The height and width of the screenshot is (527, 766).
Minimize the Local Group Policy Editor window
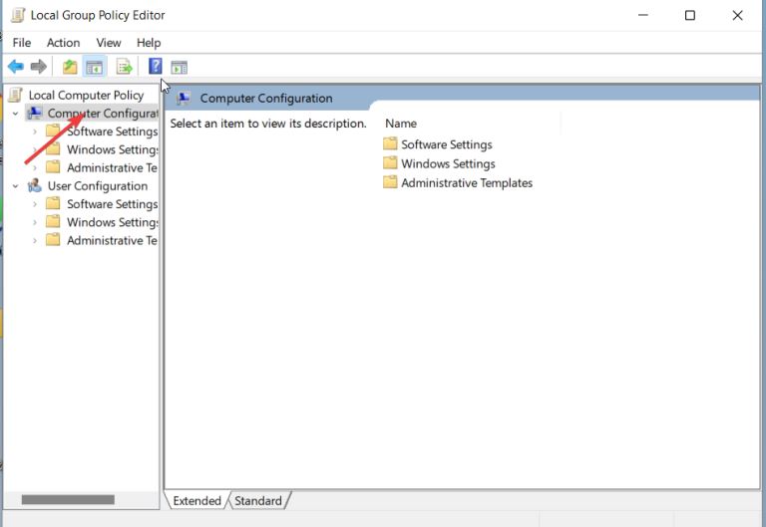click(643, 15)
